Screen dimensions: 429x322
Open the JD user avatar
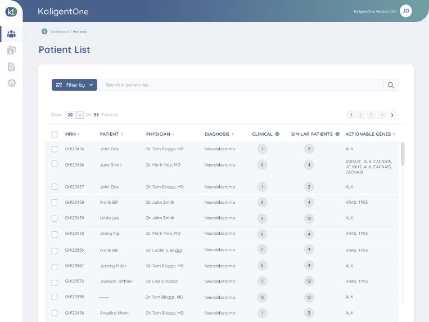point(405,11)
